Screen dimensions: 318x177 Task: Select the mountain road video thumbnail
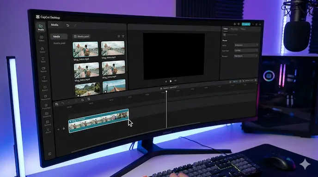point(87,89)
